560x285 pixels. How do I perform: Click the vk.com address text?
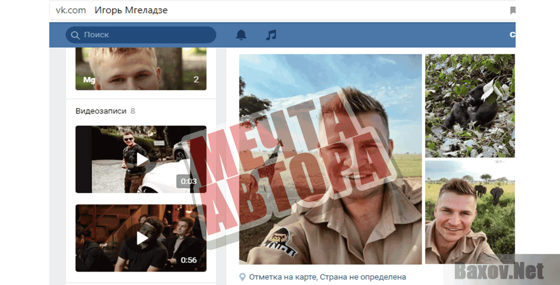[71, 10]
